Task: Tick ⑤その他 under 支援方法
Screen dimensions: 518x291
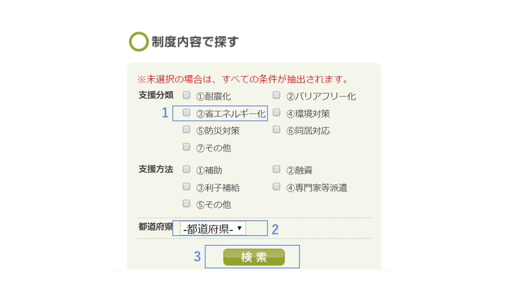Action: pyautogui.click(x=187, y=204)
